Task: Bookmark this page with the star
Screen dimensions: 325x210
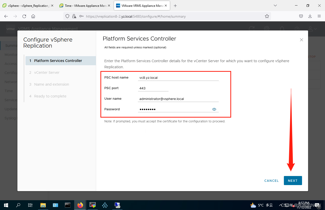Action: click(x=267, y=16)
